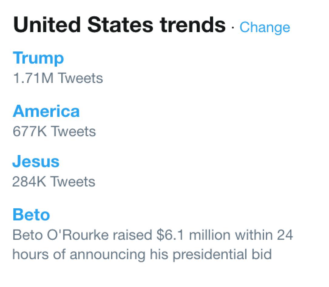Image resolution: width=329 pixels, height=287 pixels.
Task: Select the Jesus trend
Action: click(x=36, y=161)
